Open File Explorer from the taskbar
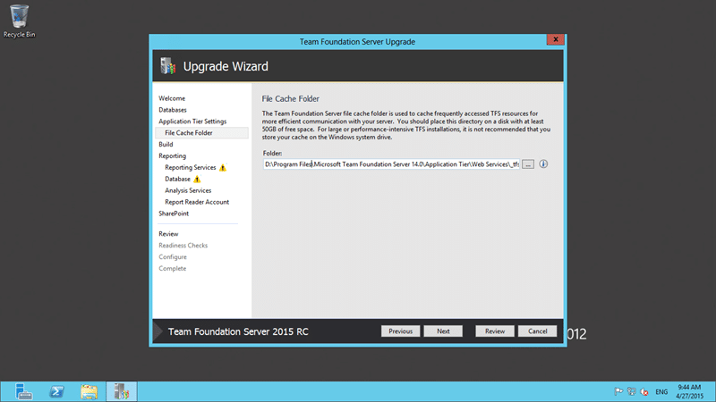 pos(89,391)
